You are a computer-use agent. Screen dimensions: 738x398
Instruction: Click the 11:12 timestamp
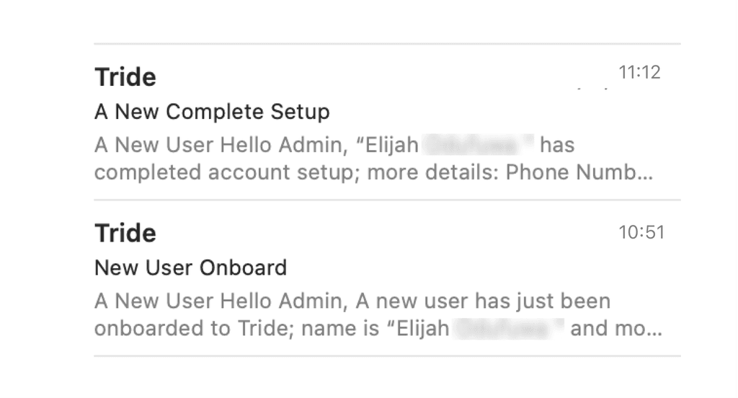(x=639, y=73)
